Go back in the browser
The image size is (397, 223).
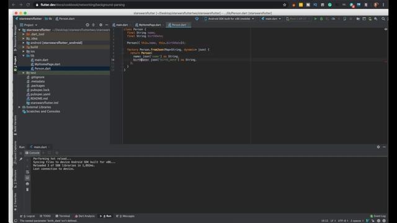[14, 5]
